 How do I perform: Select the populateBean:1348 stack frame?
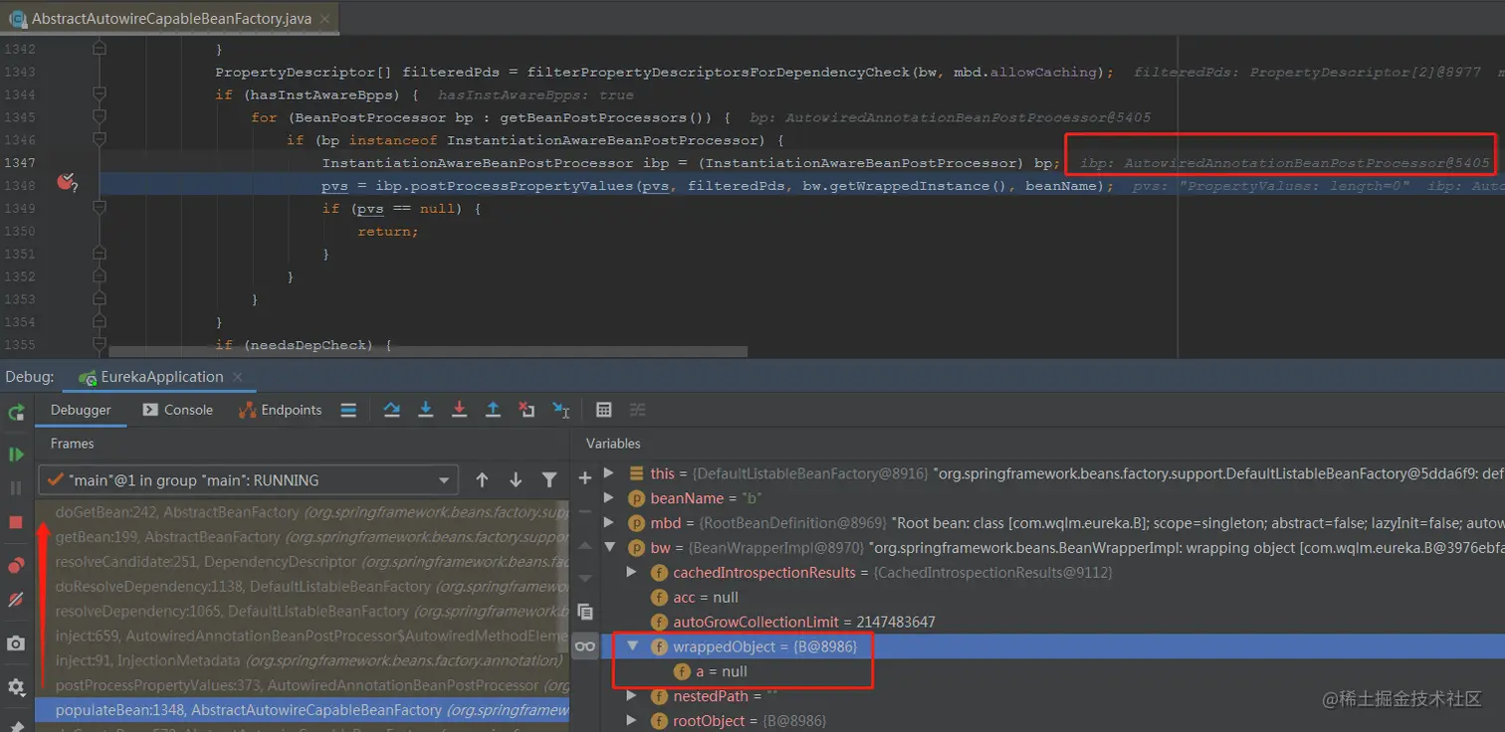coord(303,710)
